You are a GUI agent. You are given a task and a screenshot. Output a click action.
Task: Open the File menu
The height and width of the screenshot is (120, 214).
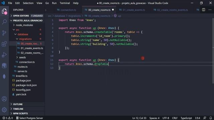click(x=10, y=3)
